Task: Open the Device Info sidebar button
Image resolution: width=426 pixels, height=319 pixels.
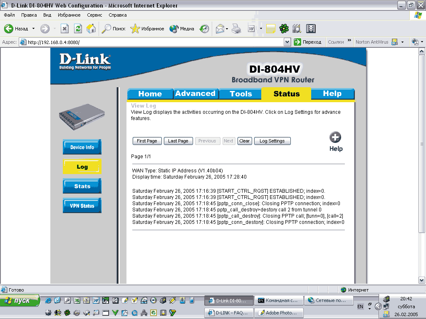Action: [82, 147]
